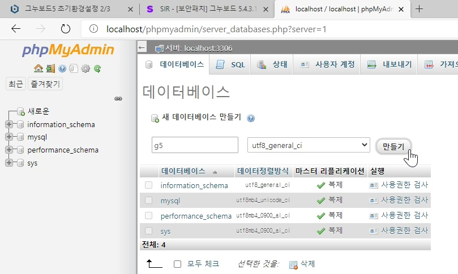Open the 사용자 계정 tab

click(327, 65)
